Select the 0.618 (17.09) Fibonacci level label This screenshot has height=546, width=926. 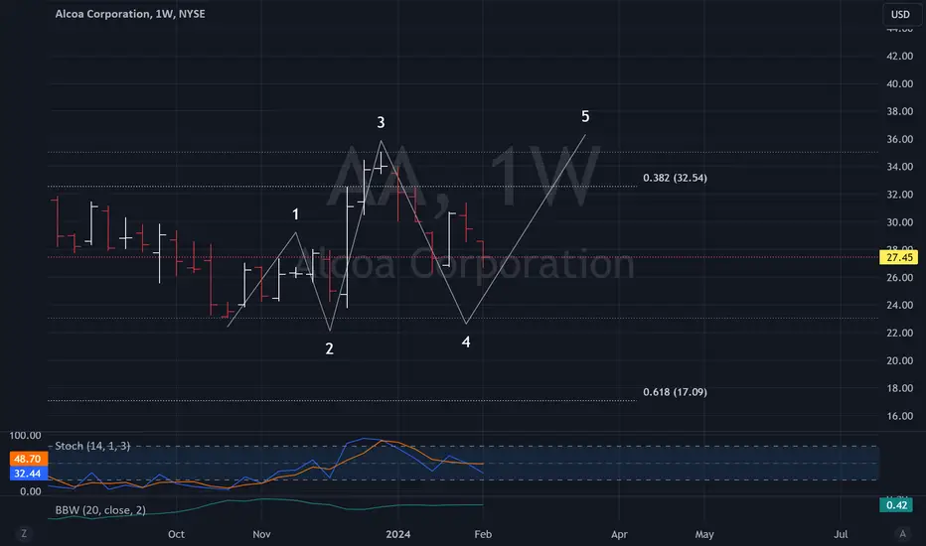tap(675, 392)
